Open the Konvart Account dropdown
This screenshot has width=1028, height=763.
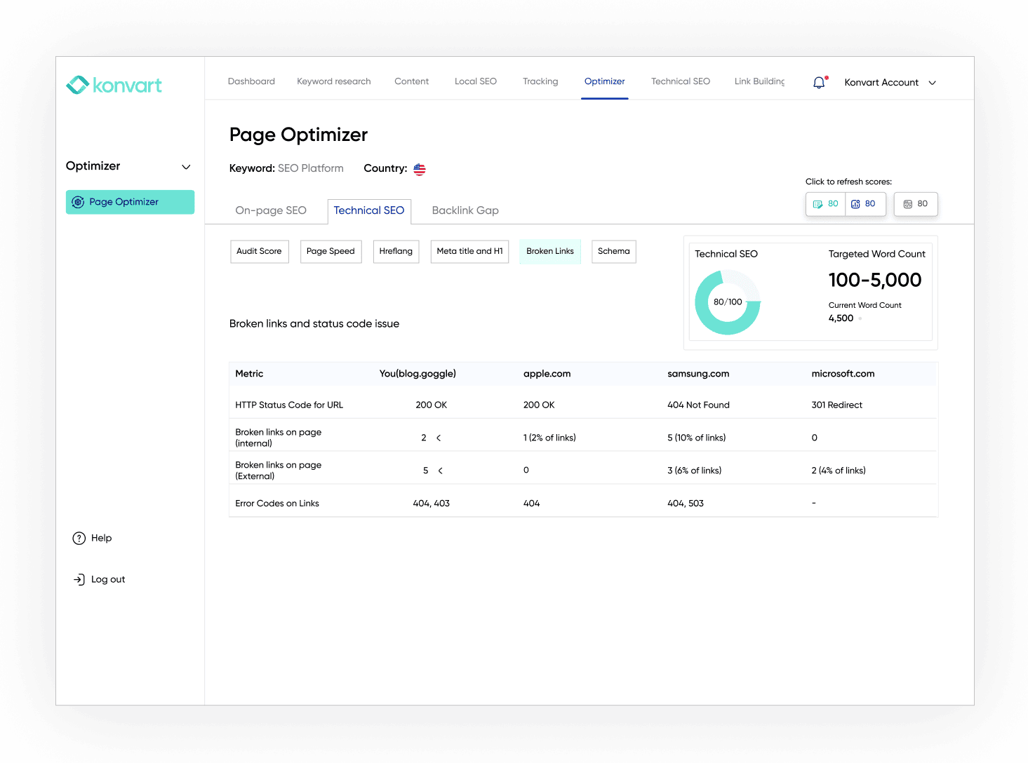(x=889, y=82)
